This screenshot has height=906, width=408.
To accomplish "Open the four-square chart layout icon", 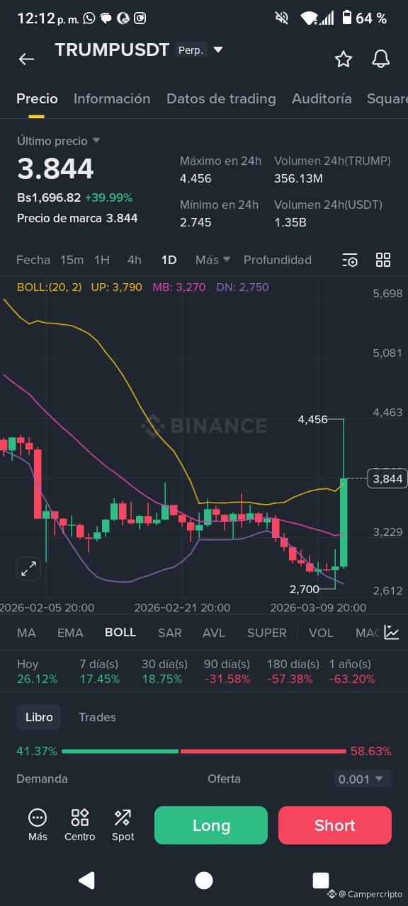I will (383, 260).
